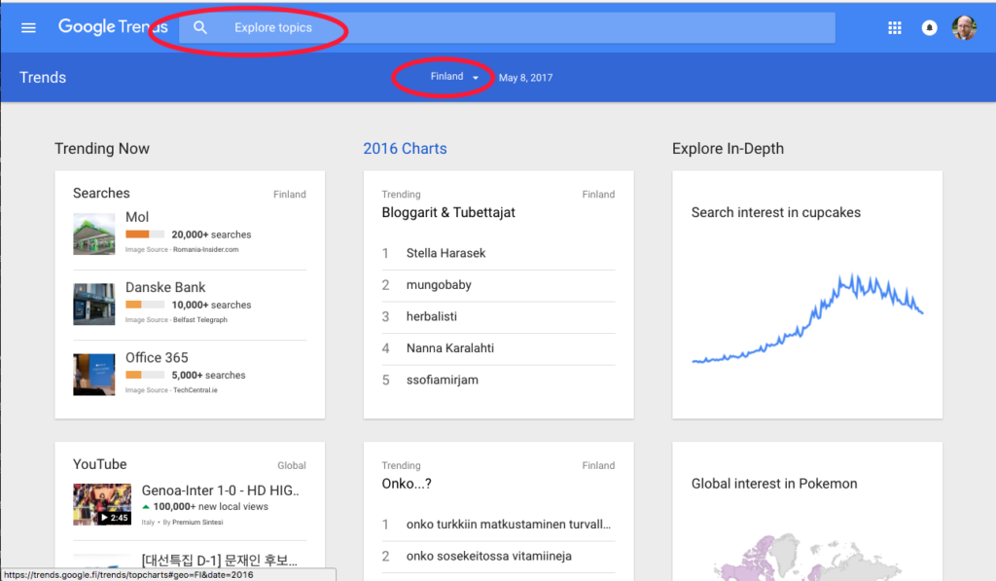Open the Office 365 thumbnail image
This screenshot has width=996, height=581.
tap(94, 375)
